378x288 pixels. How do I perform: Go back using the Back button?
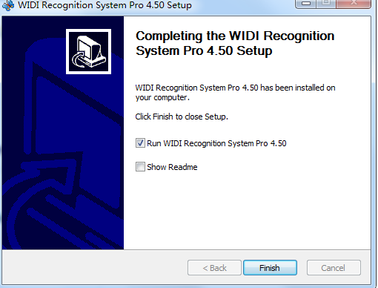pyautogui.click(x=214, y=267)
